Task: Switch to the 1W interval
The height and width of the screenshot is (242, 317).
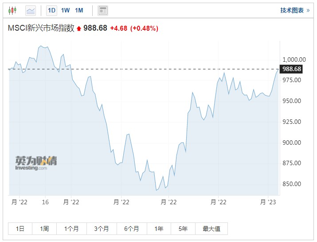Action: (65, 10)
